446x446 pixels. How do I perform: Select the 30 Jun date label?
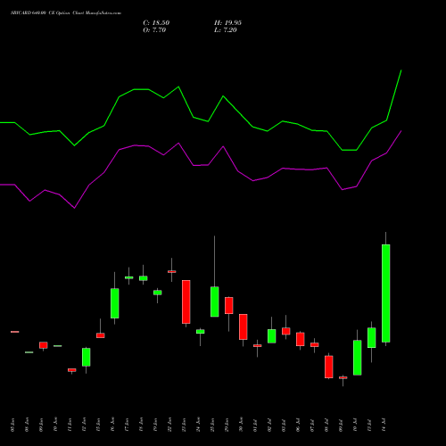coord(241,425)
